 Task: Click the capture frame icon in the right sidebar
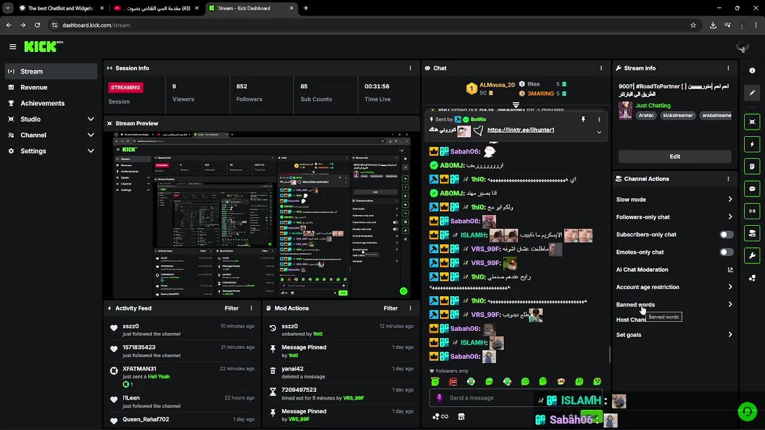752,122
